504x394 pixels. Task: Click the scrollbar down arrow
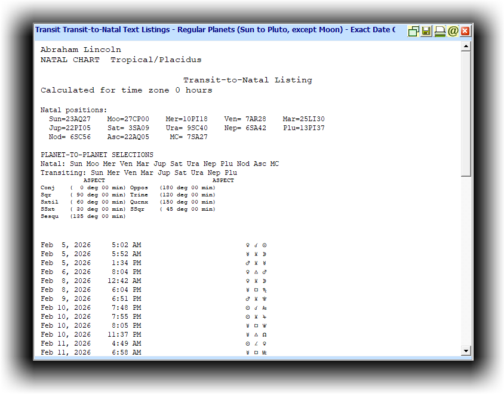tap(466, 351)
